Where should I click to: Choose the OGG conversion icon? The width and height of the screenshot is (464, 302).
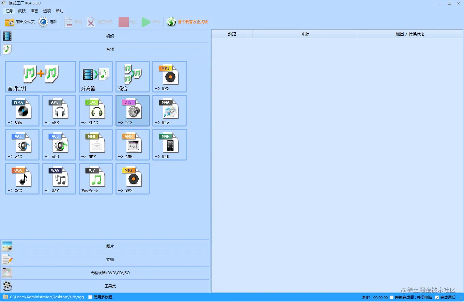point(22,179)
